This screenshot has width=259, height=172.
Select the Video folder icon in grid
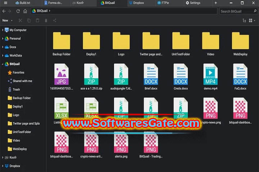[210, 41]
